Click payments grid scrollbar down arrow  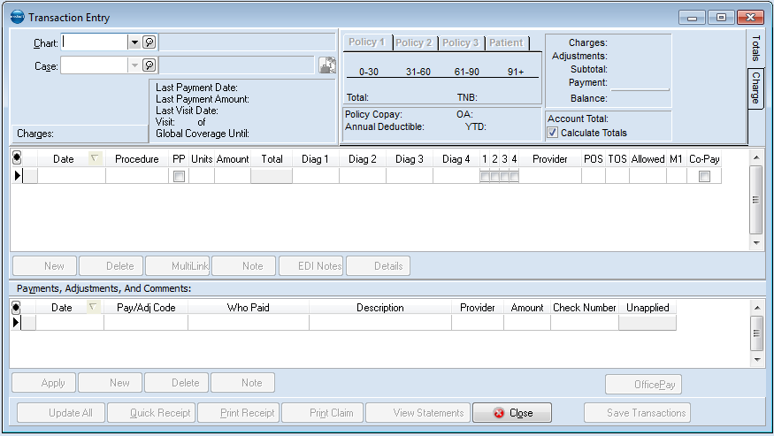click(x=756, y=359)
